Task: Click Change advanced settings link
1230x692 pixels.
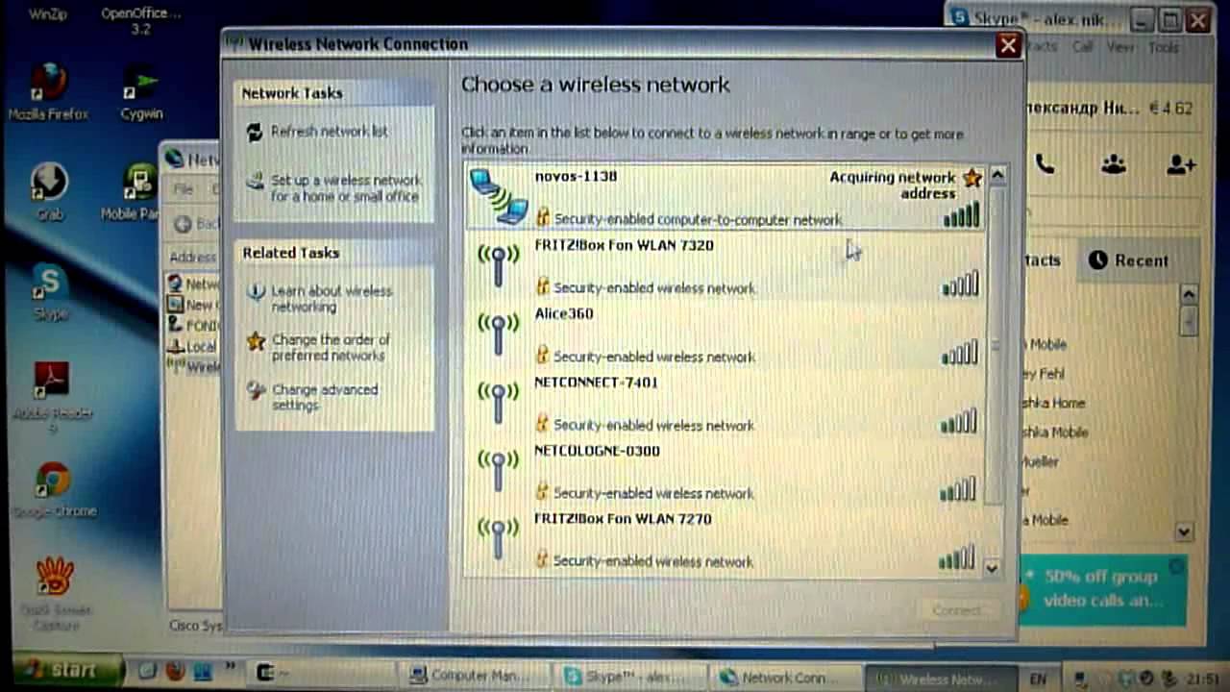Action: point(325,397)
